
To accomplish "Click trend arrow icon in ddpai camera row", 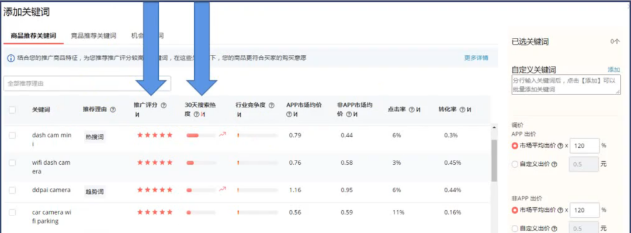I will point(223,189).
